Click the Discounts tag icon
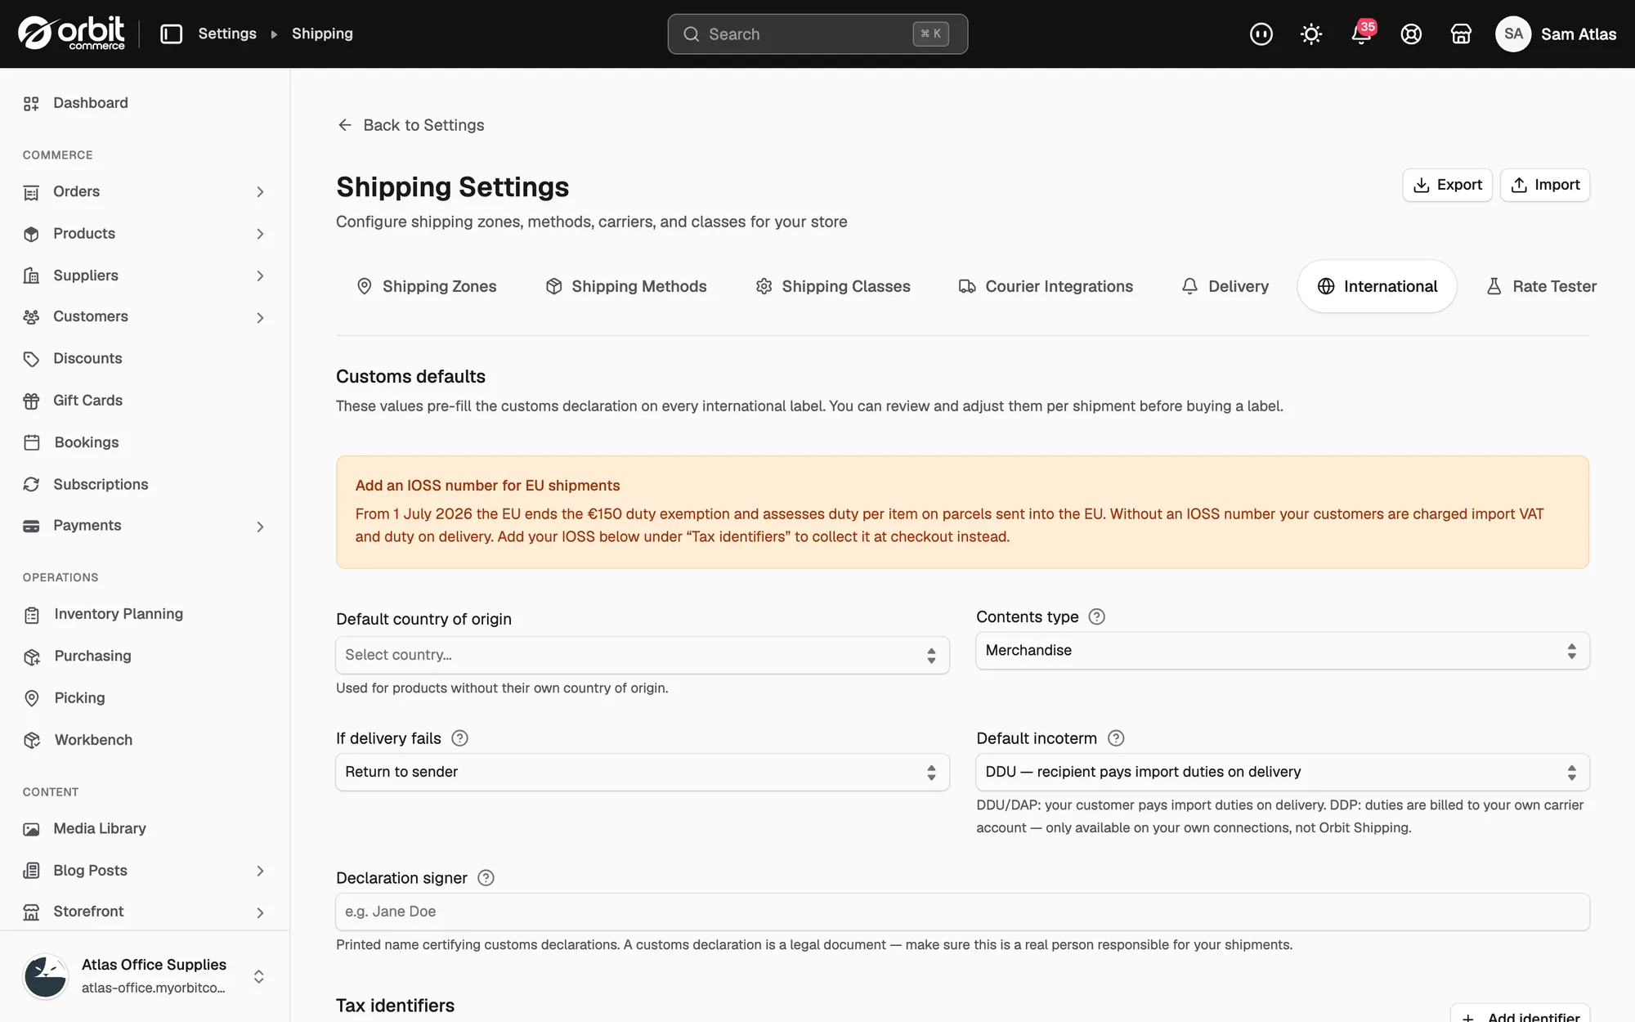The height and width of the screenshot is (1022, 1635). tap(31, 359)
